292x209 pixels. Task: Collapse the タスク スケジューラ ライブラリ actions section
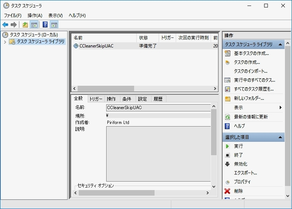[280, 45]
